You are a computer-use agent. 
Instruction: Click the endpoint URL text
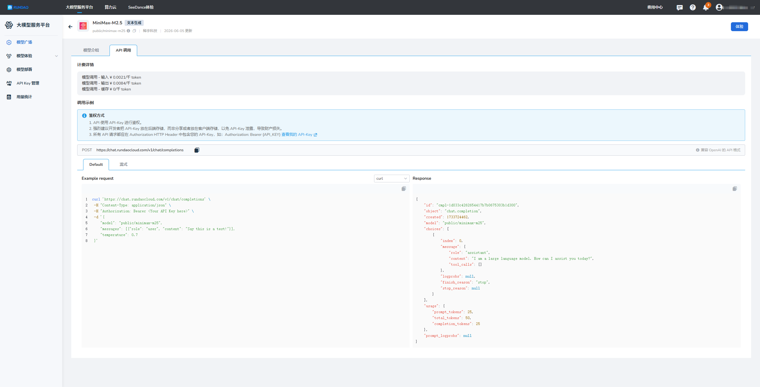(x=140, y=150)
